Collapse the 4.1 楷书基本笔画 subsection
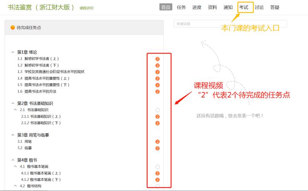Image resolution: width=308 pixels, height=191 pixels. (15, 167)
